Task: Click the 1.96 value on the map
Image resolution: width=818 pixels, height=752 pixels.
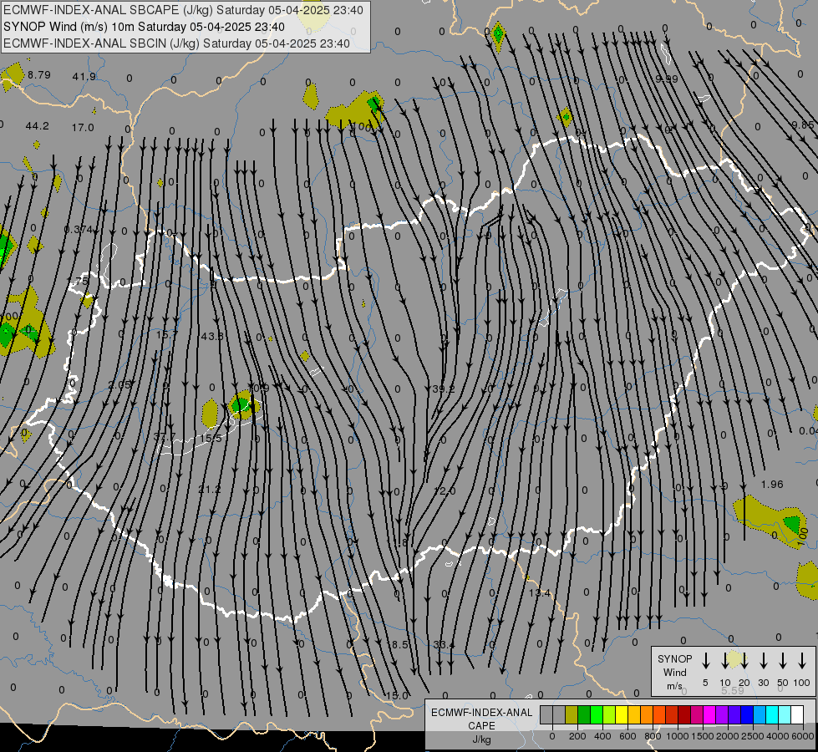Action: [x=772, y=485]
